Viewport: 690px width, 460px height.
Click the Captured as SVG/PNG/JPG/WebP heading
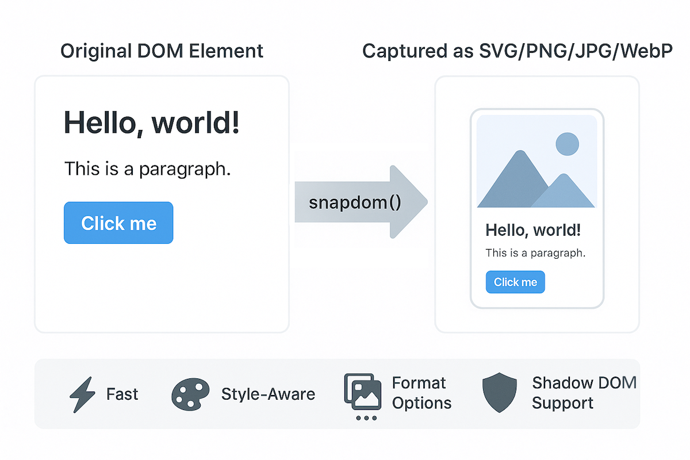point(516,51)
